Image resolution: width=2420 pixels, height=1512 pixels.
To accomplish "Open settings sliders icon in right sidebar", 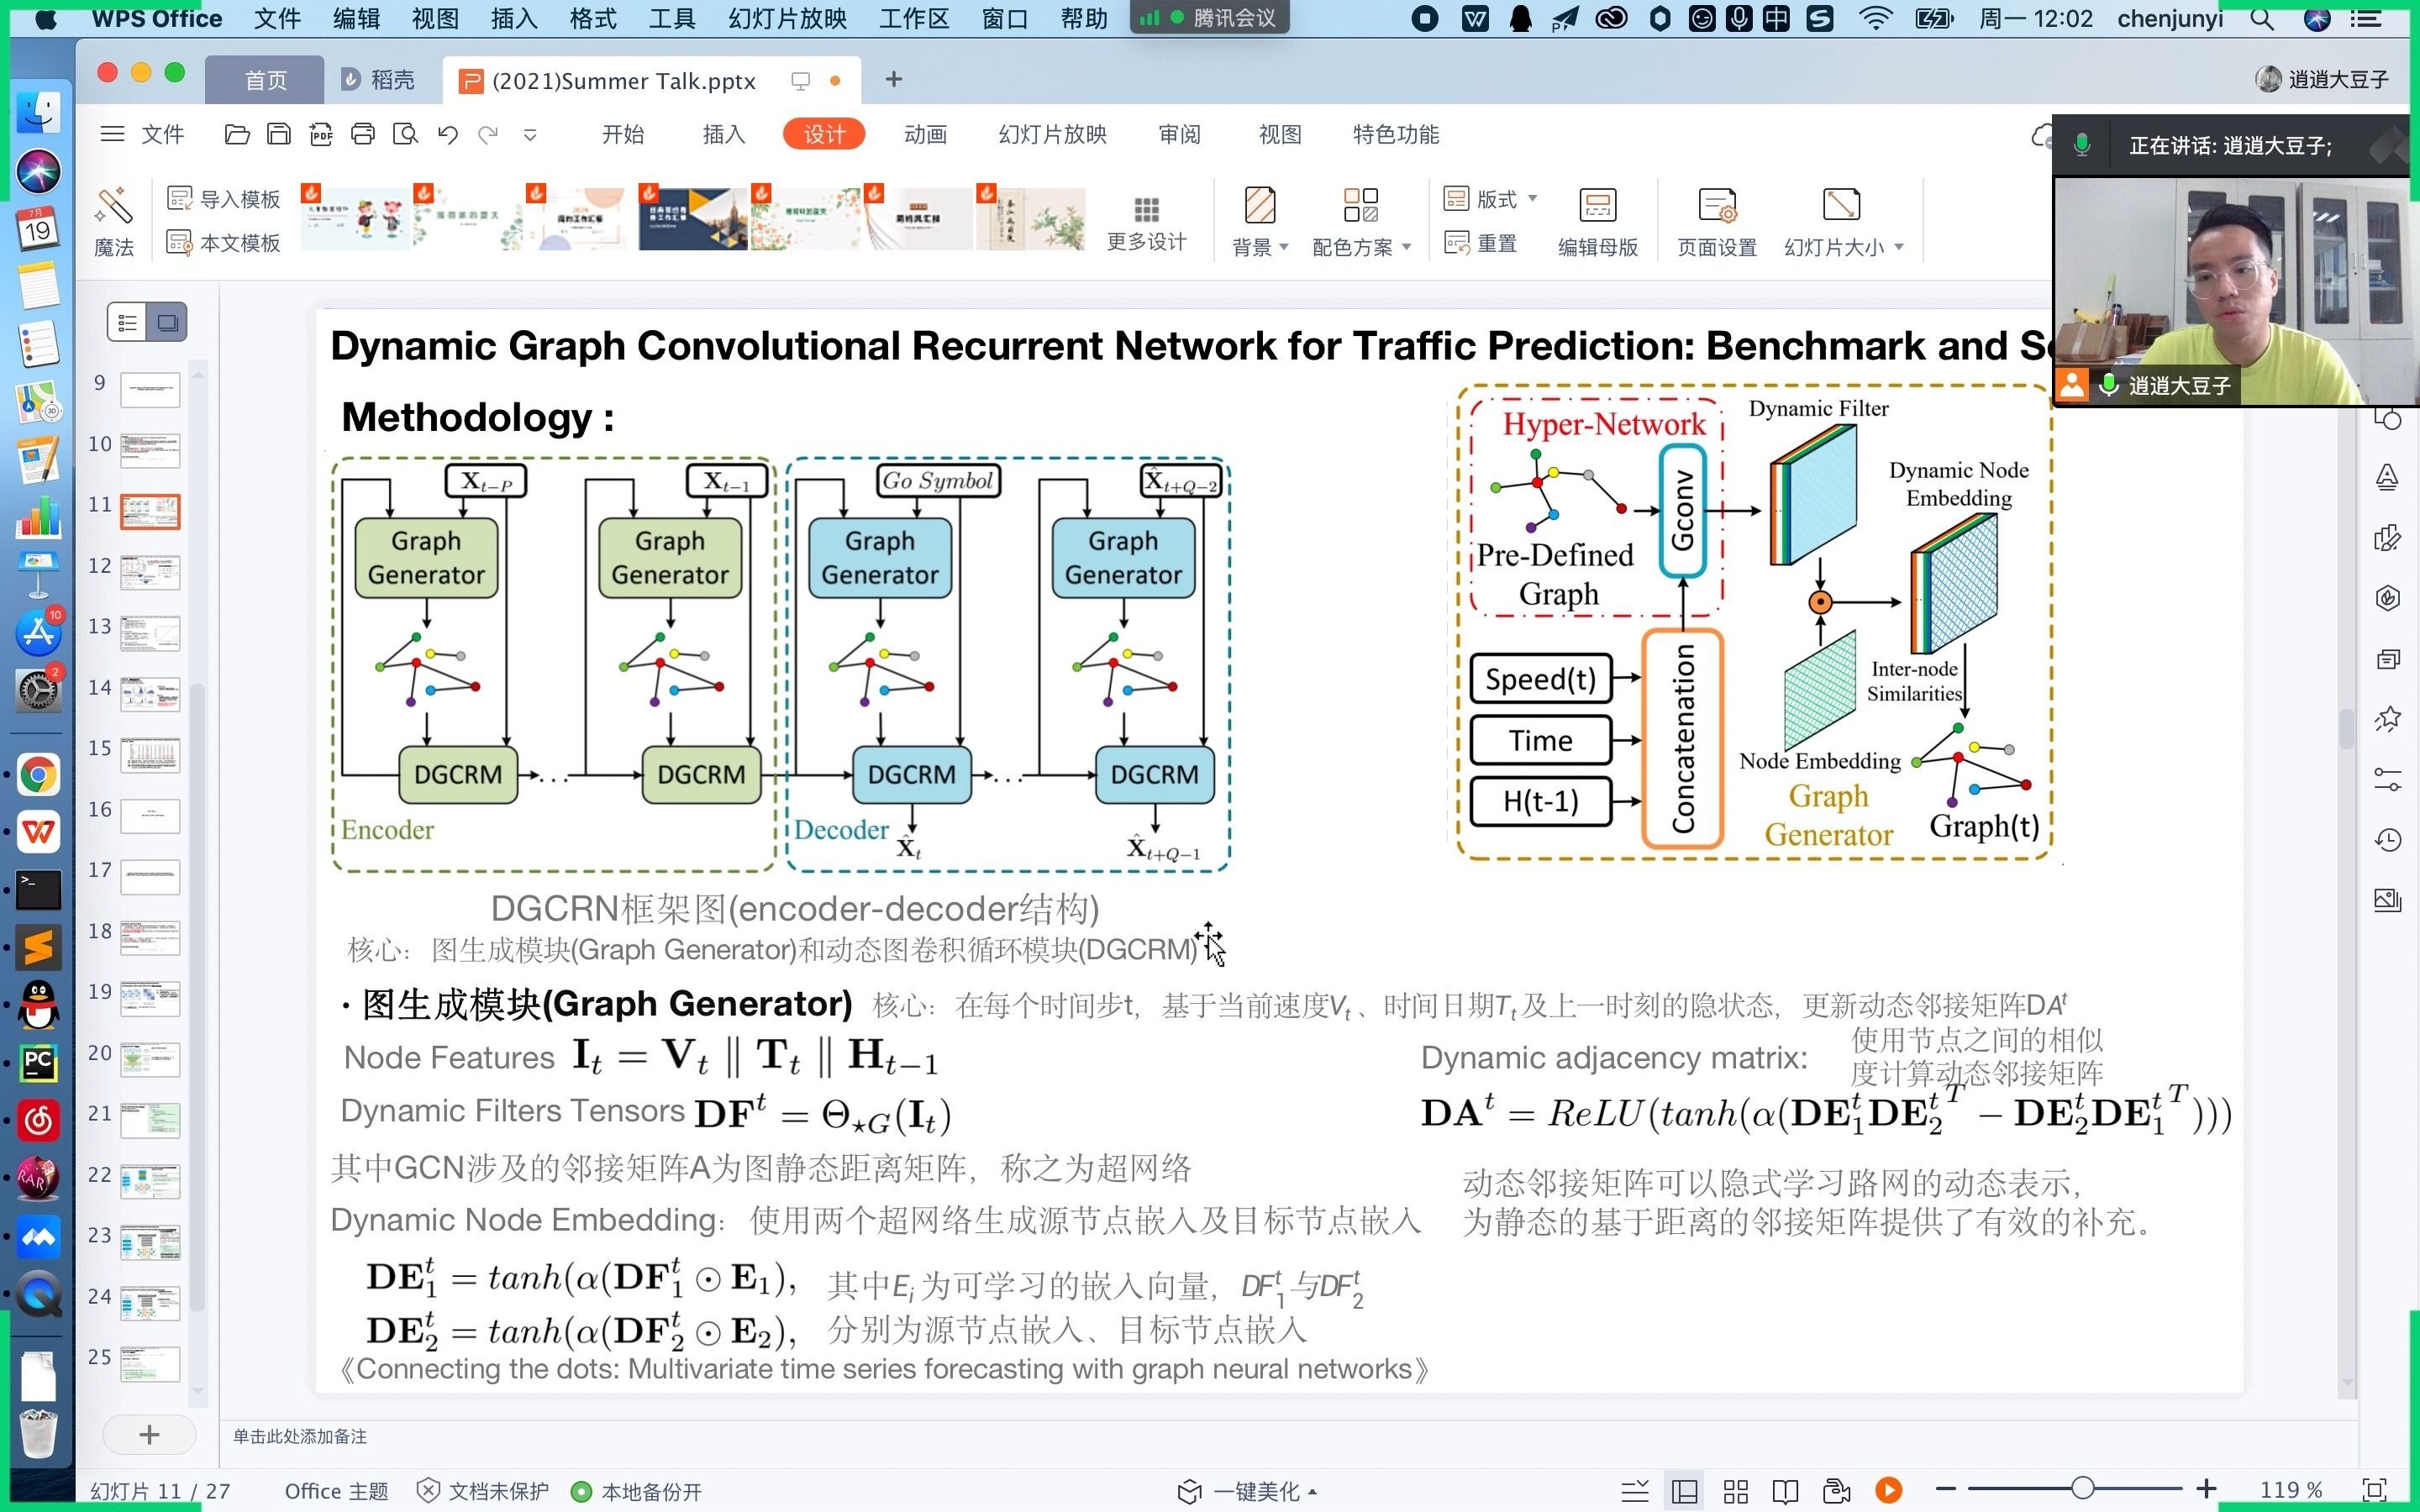I will (x=2388, y=779).
